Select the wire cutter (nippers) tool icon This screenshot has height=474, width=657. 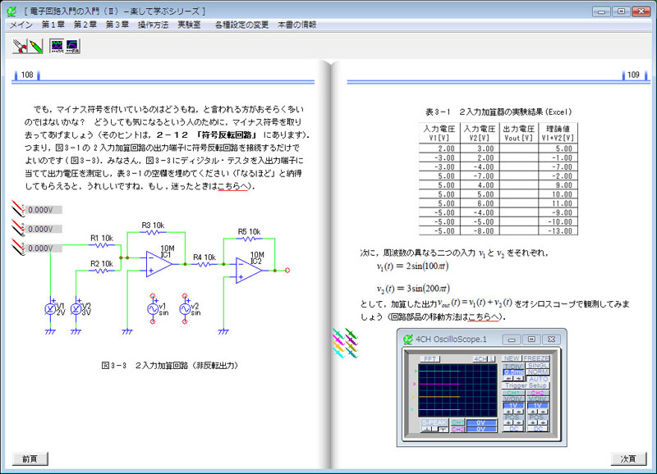19,46
